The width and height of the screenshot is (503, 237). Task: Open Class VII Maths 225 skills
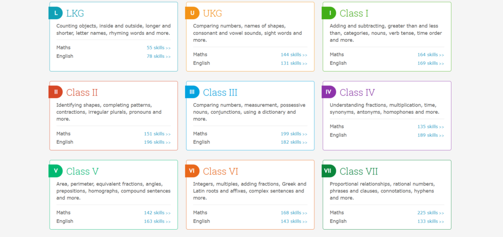point(430,213)
